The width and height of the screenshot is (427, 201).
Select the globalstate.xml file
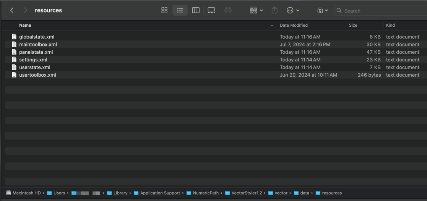point(37,37)
